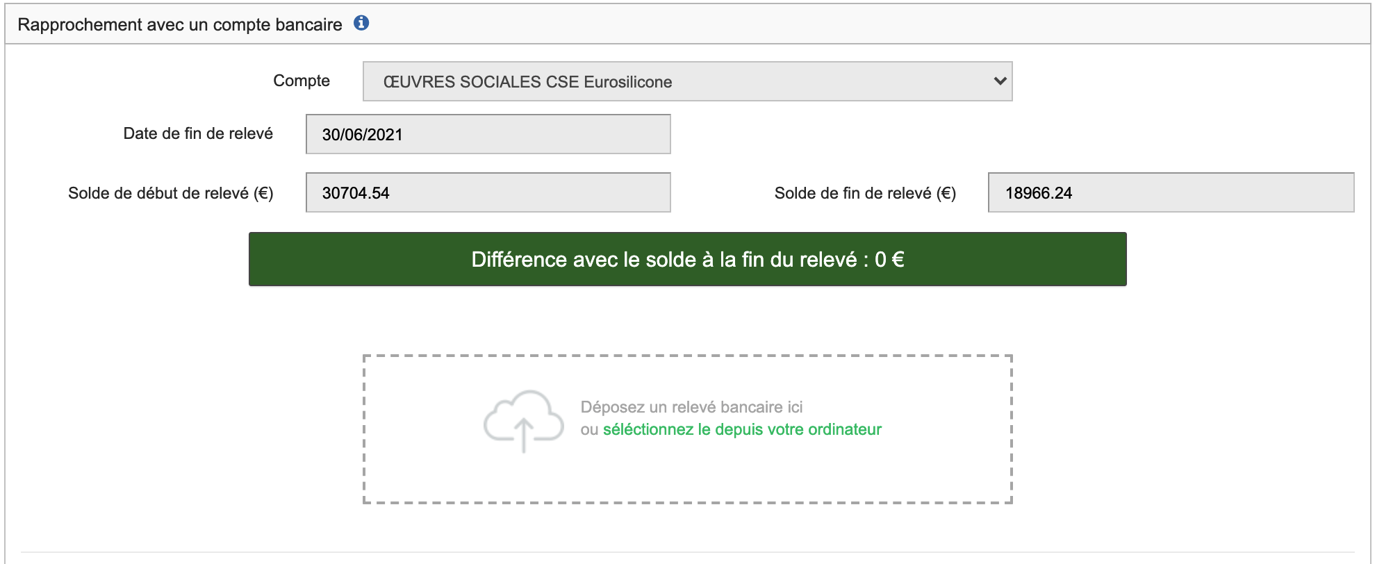This screenshot has width=1384, height=564.
Task: Click the Déposez un relevé bancaire ici text
Action: click(x=691, y=407)
